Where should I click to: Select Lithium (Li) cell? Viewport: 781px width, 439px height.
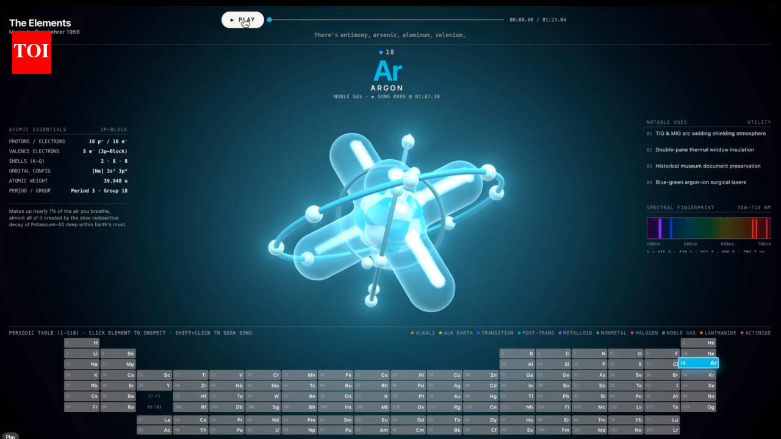pyautogui.click(x=82, y=354)
